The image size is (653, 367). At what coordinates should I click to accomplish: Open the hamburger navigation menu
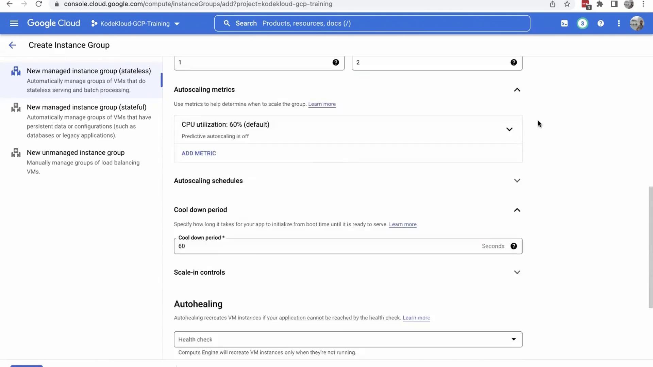tap(14, 23)
